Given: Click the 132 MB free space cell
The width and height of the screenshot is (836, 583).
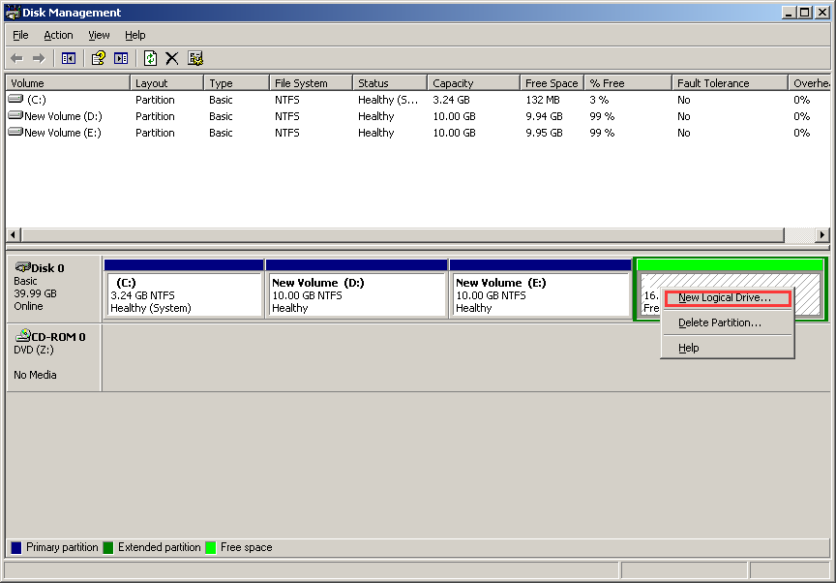Looking at the screenshot, I should pos(542,100).
